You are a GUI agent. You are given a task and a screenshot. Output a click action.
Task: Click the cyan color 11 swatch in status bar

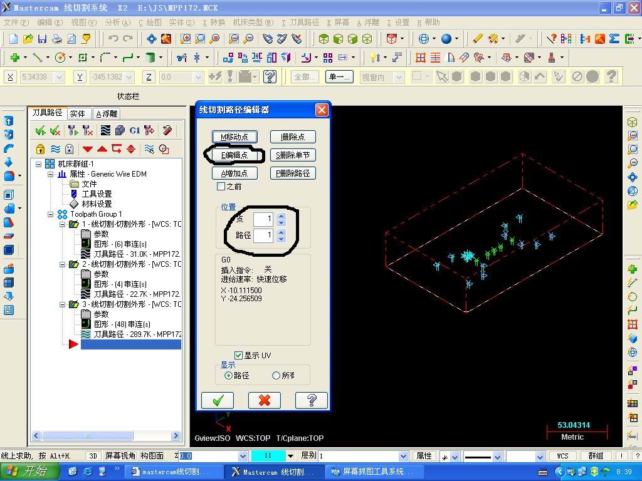tap(268, 456)
